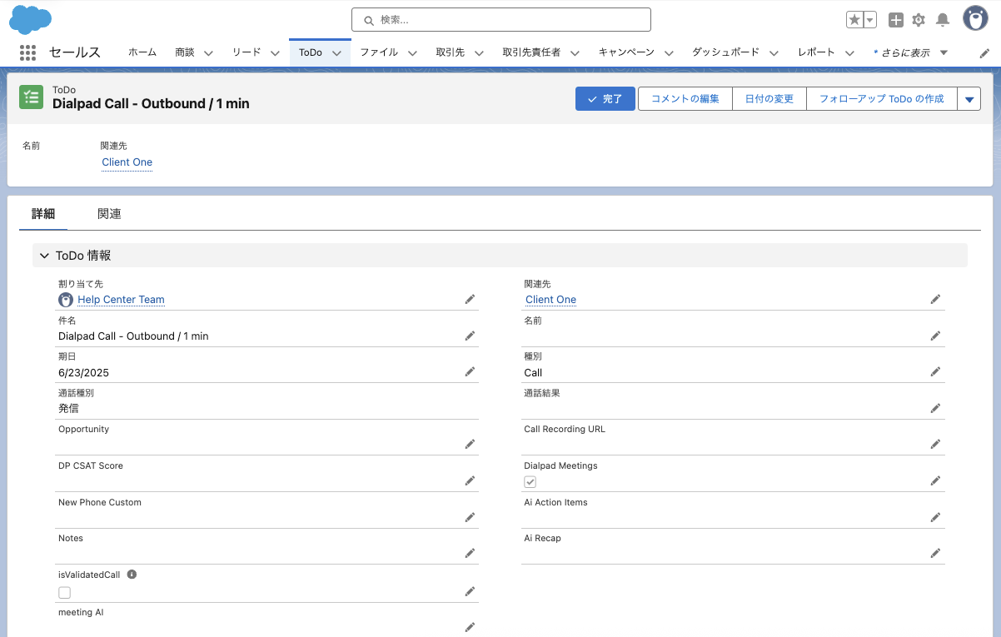Edit the 名前 detail field pencil
Image resolution: width=1001 pixels, height=637 pixels.
click(x=935, y=336)
